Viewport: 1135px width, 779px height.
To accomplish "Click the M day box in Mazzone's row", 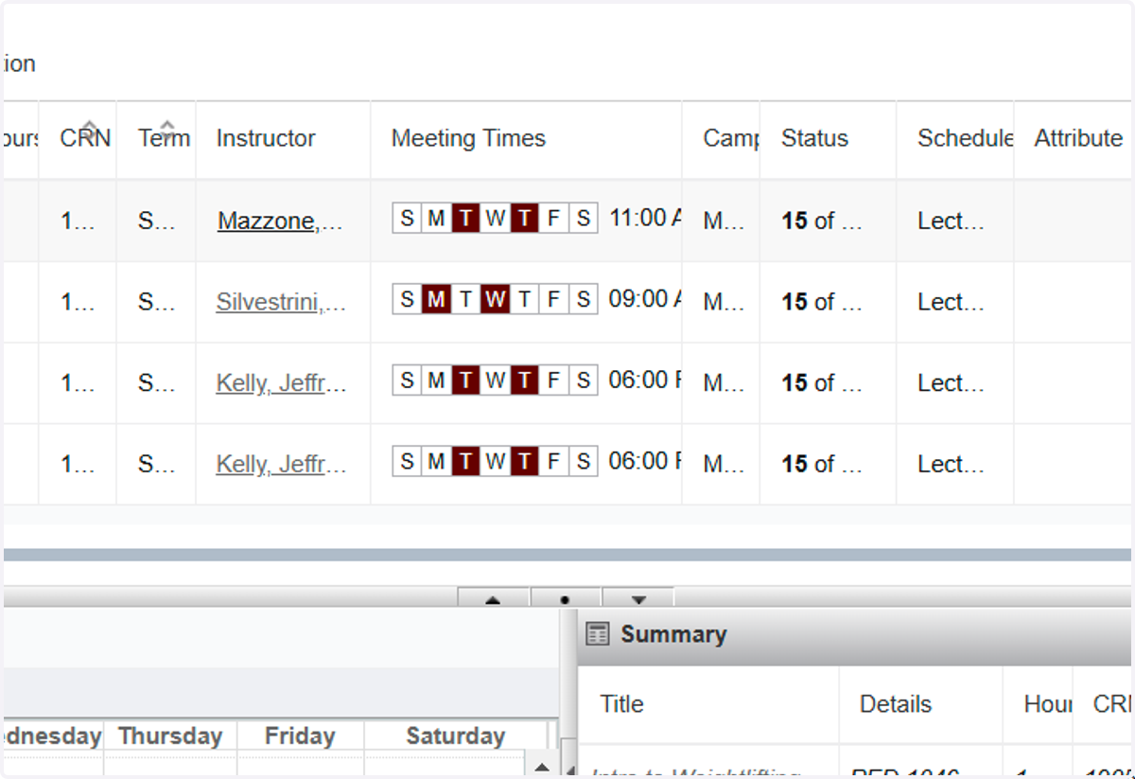I will [436, 219].
